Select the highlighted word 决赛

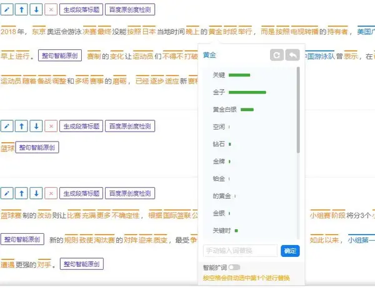[89, 31]
